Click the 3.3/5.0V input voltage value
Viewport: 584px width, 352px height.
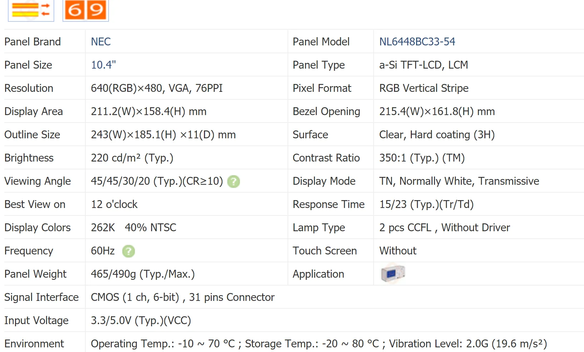click(x=141, y=321)
